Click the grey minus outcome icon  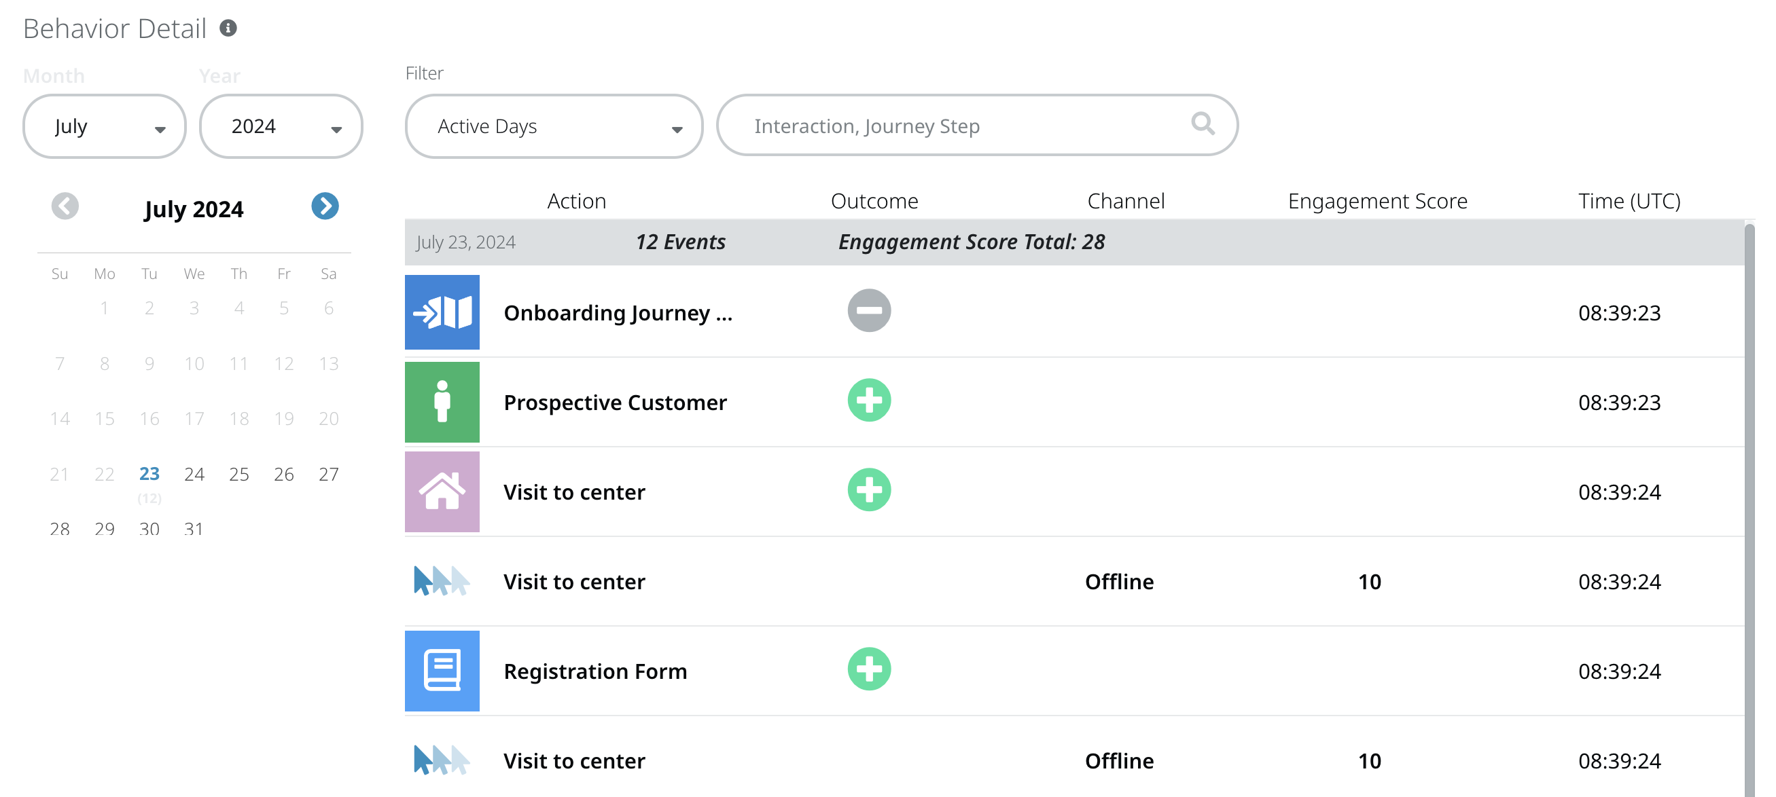[x=869, y=311]
